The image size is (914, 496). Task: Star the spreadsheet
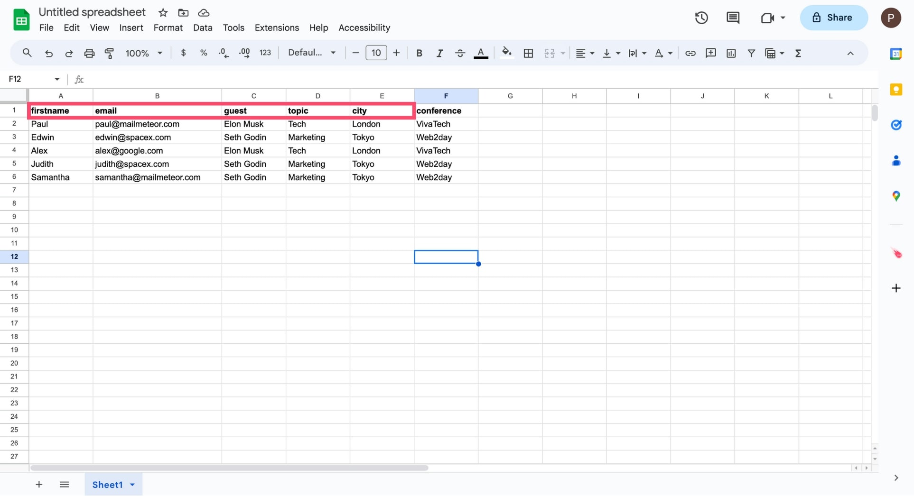click(163, 13)
